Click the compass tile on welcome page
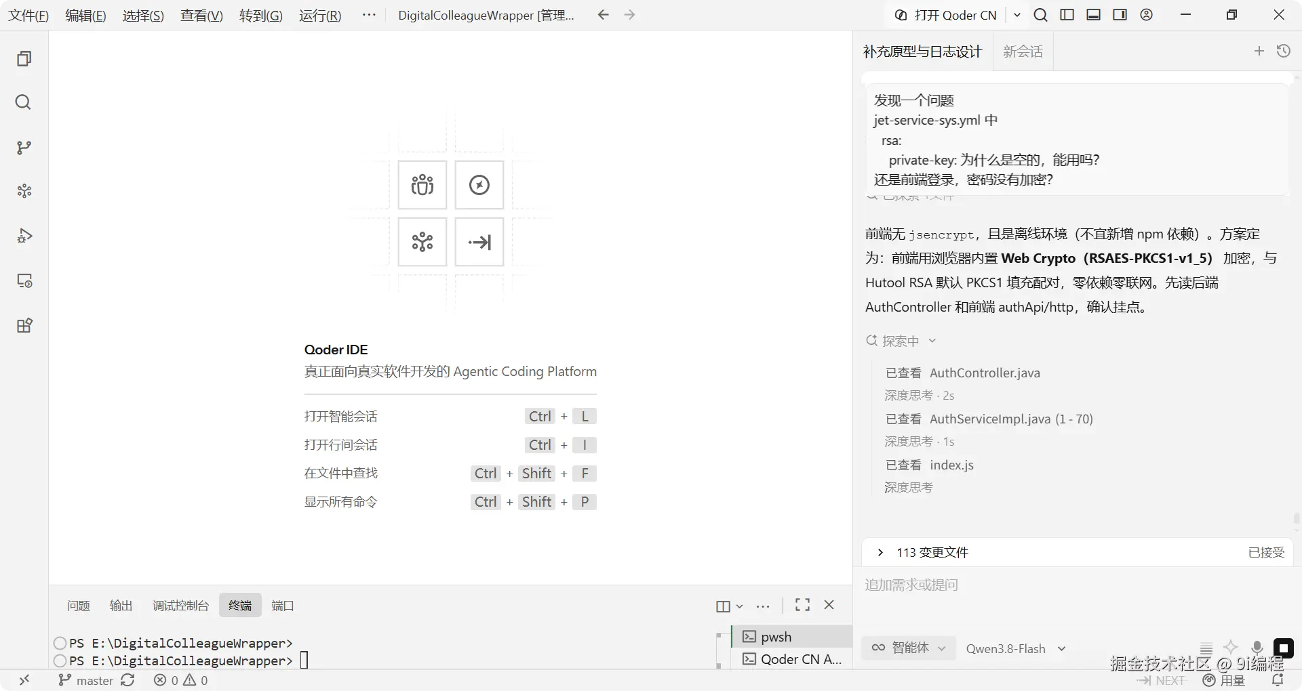The height and width of the screenshot is (691, 1302). click(x=479, y=185)
